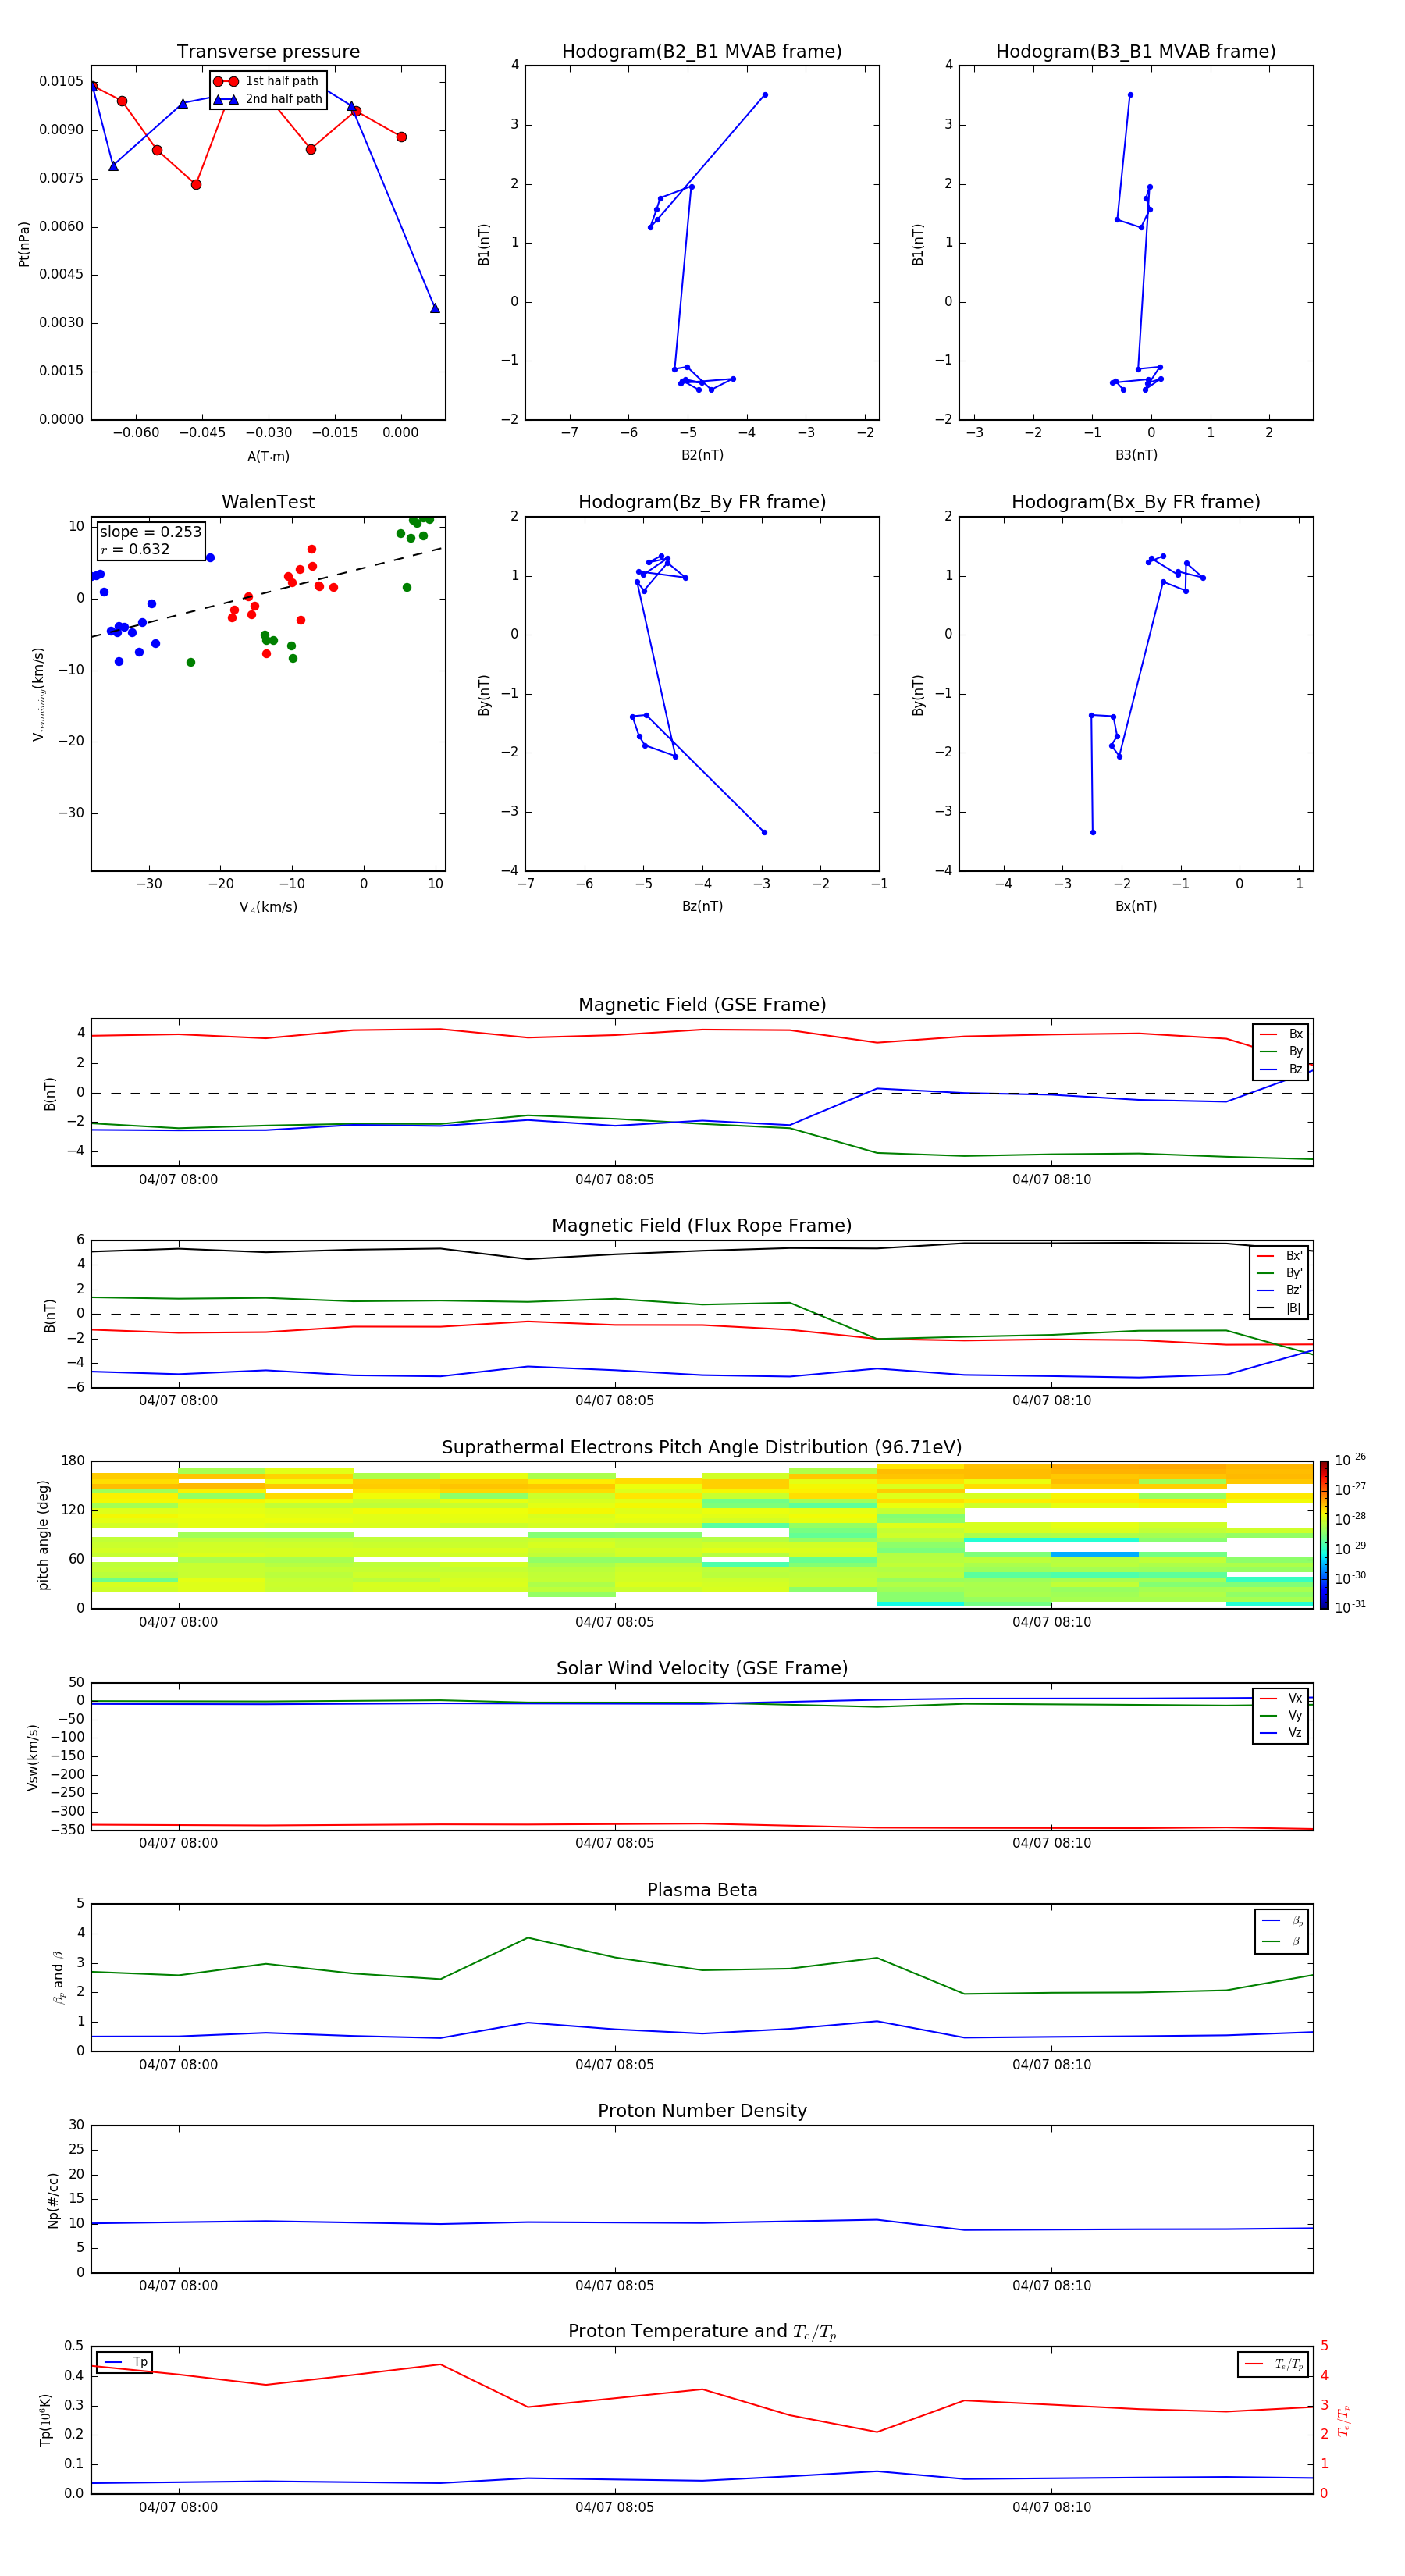Click the '10^-31' colorbar label
This screenshot has height=2576, width=1405.
(1351, 1607)
